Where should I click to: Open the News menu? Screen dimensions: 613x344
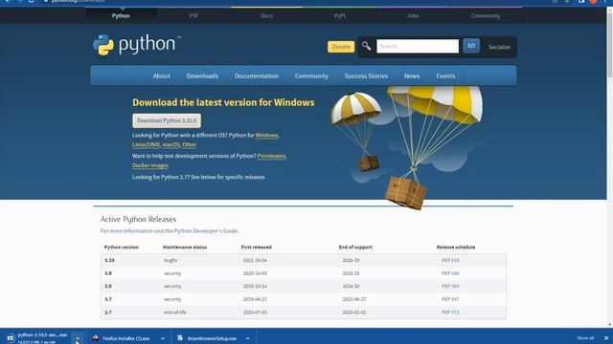pos(412,76)
